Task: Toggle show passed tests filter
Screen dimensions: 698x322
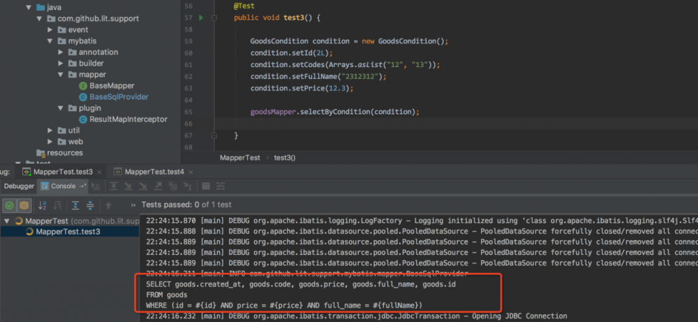Action: tap(10, 205)
